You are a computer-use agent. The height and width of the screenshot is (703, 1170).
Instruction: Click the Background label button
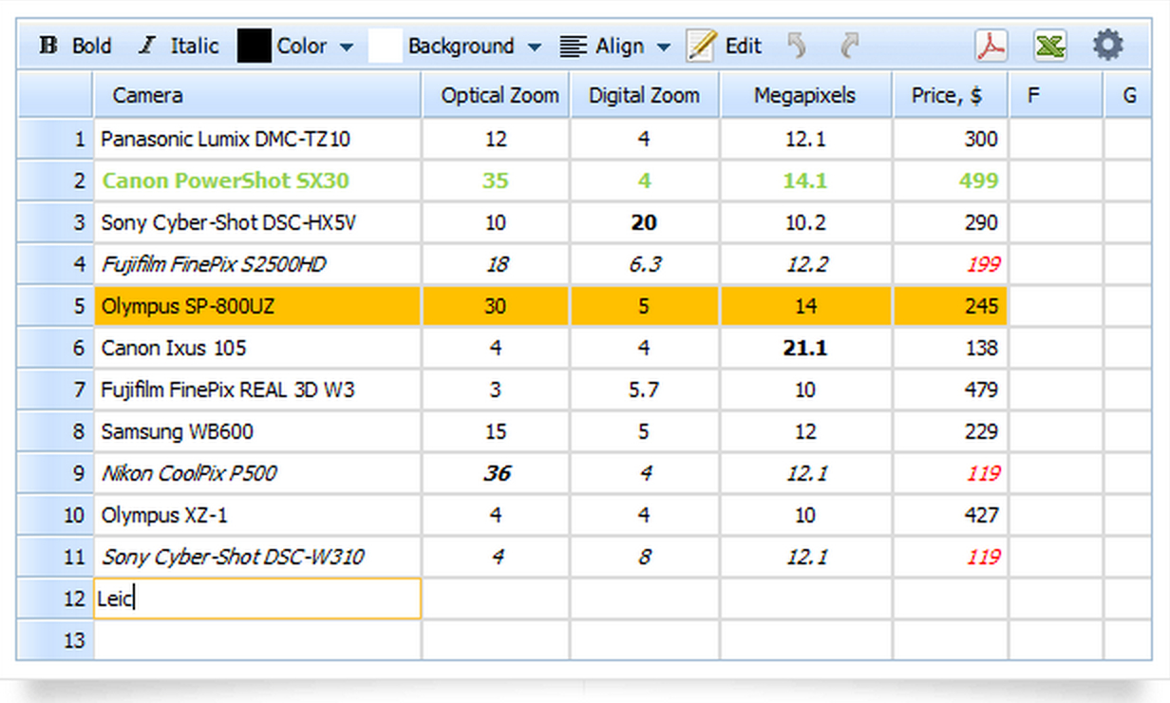[462, 46]
